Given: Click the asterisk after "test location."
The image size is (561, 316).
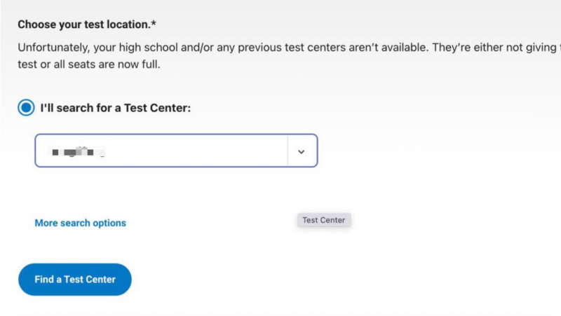Looking at the screenshot, I should [154, 23].
